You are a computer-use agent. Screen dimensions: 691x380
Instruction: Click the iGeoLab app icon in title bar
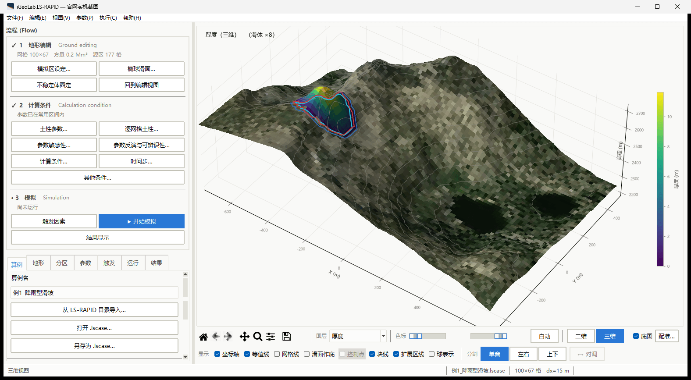tap(11, 7)
